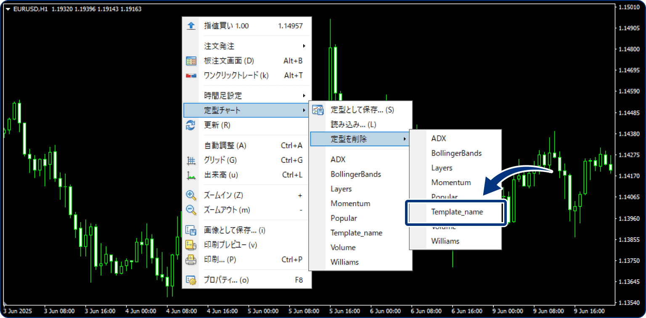646x318 pixels.
Task: Open 板注文画面 (D) menu entry
Action: click(x=247, y=61)
